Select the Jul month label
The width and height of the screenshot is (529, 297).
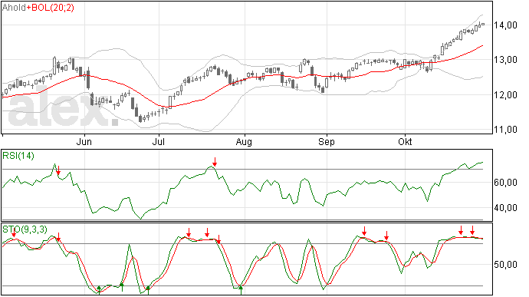[x=158, y=141]
